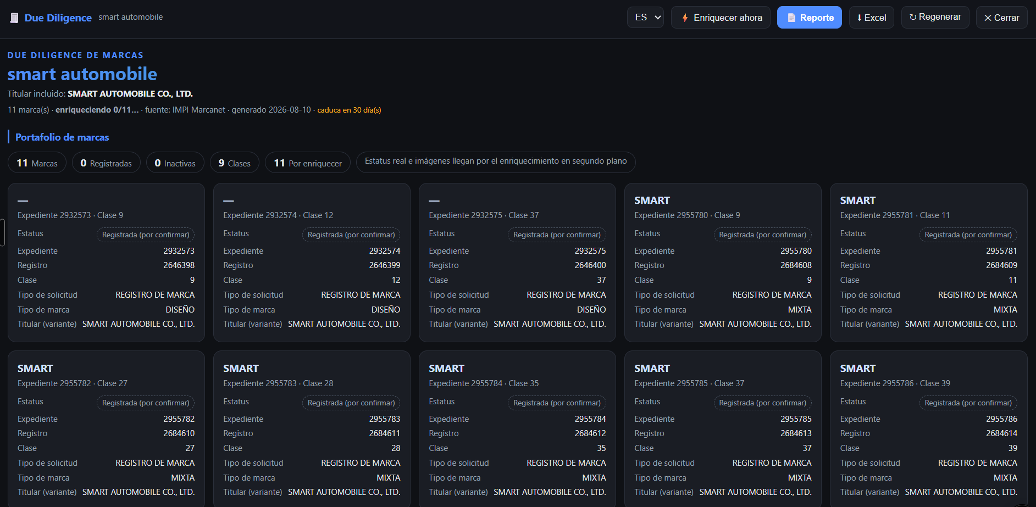Image resolution: width=1036 pixels, height=507 pixels.
Task: Click registration number 2646400
Action: click(x=590, y=265)
